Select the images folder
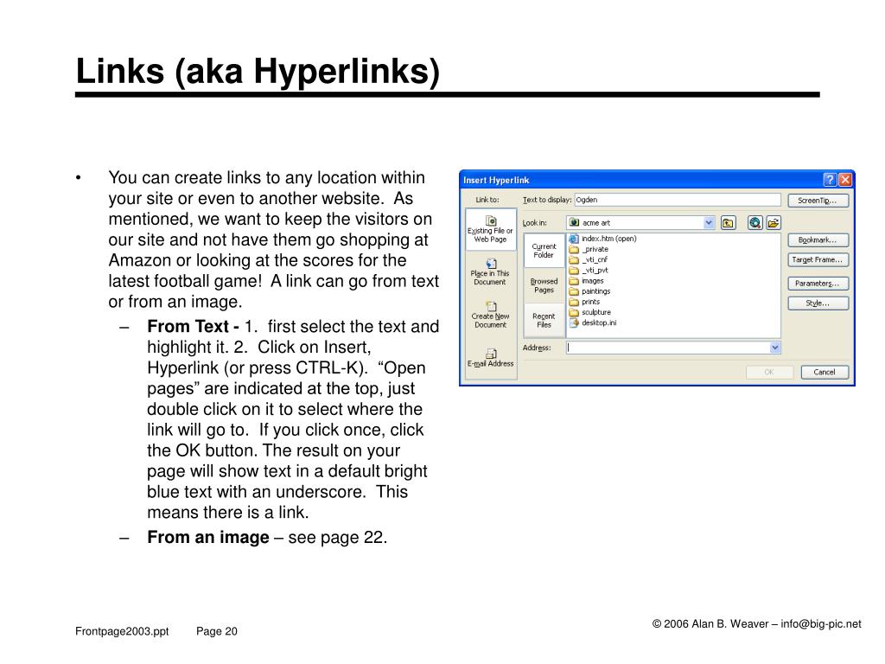 click(587, 281)
